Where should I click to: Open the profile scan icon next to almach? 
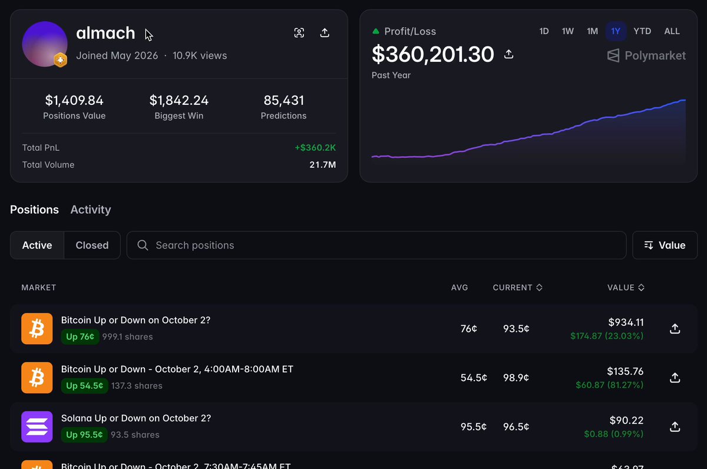[x=299, y=33]
